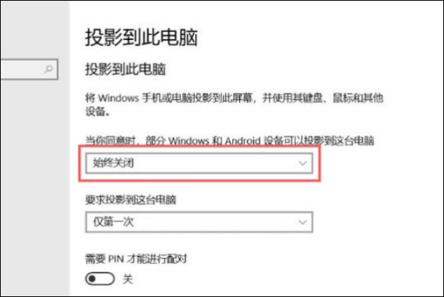
Task: Click the magnifier search icon
Action: pos(49,69)
